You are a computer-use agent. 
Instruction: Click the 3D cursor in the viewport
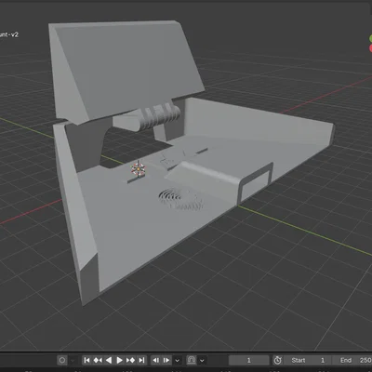coord(138,169)
